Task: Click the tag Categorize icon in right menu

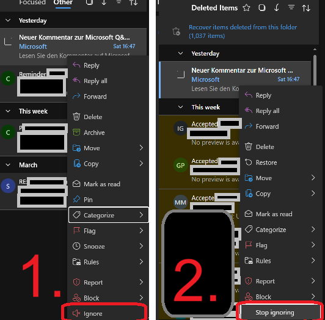Action: 248,229
